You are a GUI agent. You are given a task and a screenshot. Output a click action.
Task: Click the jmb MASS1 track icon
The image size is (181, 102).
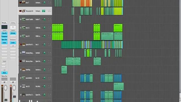[23, 78]
